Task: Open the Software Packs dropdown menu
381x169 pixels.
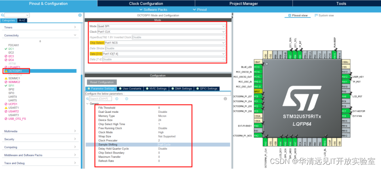Action: click(153, 10)
